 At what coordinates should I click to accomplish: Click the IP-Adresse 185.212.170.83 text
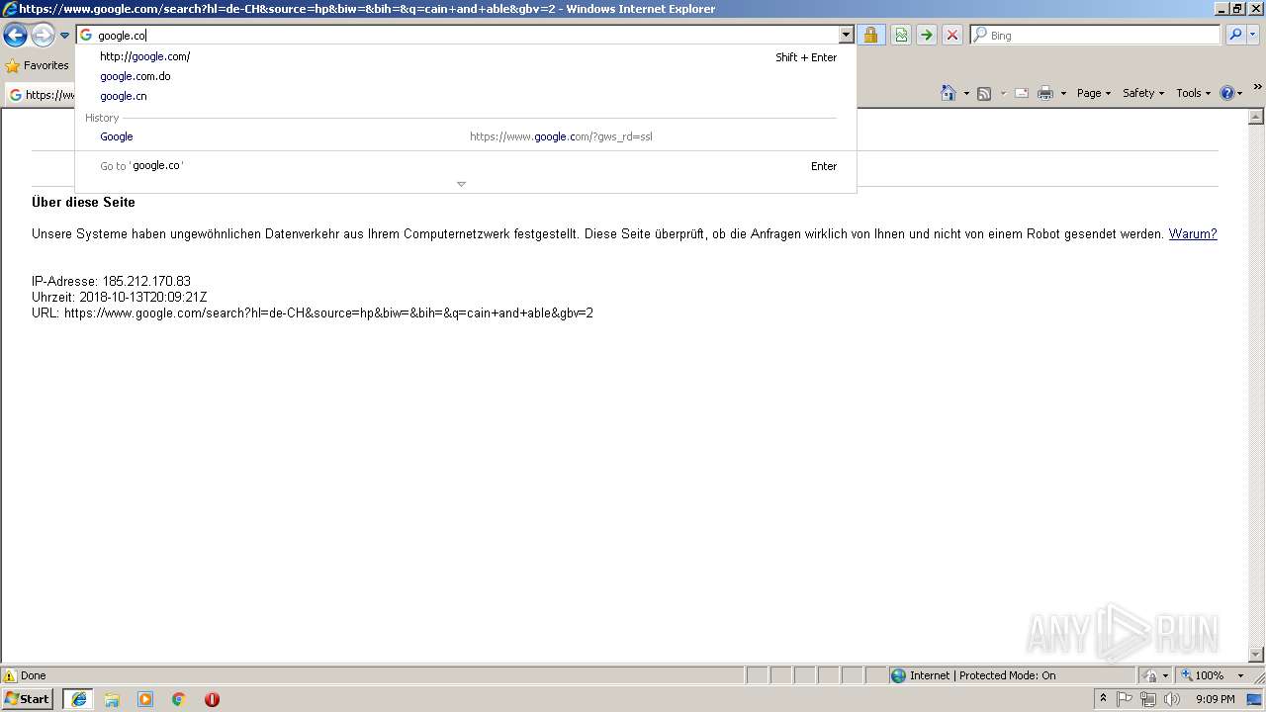tap(111, 281)
